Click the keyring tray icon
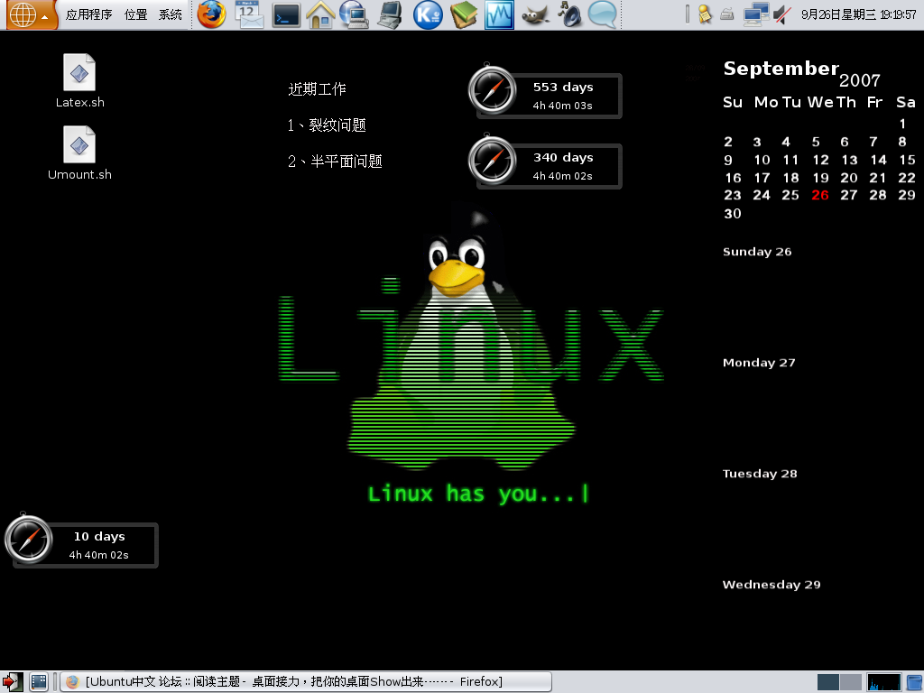 [x=704, y=14]
